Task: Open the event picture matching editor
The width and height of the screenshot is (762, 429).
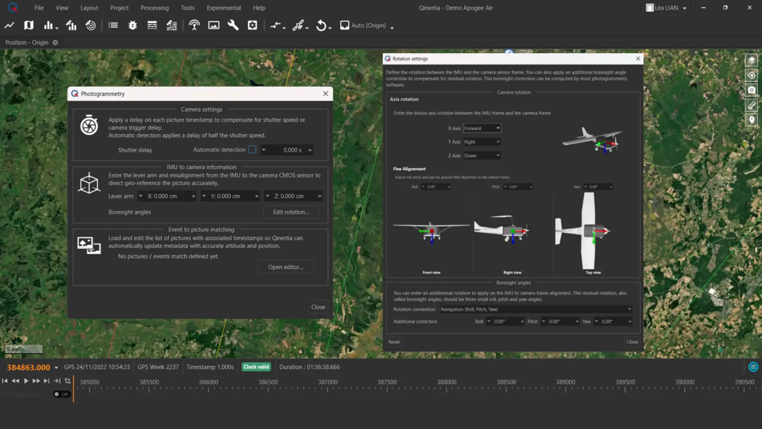Action: click(286, 267)
